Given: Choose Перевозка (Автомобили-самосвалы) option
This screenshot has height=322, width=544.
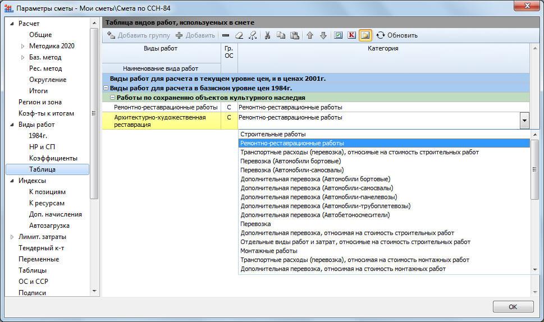Looking at the screenshot, I should (x=385, y=170).
